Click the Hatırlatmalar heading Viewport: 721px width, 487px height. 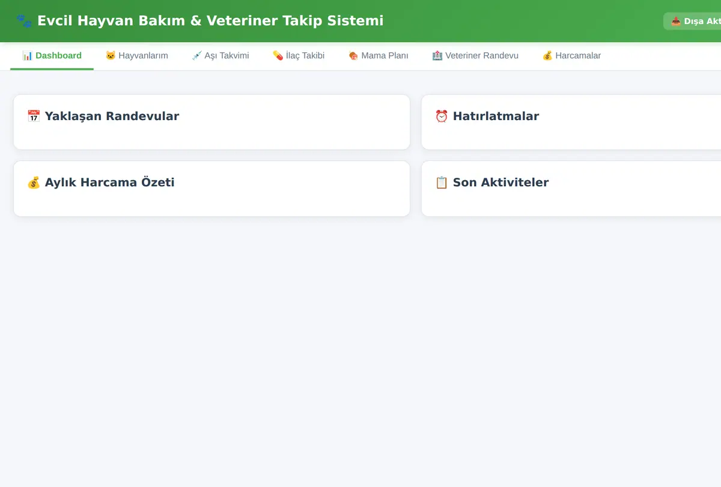496,116
